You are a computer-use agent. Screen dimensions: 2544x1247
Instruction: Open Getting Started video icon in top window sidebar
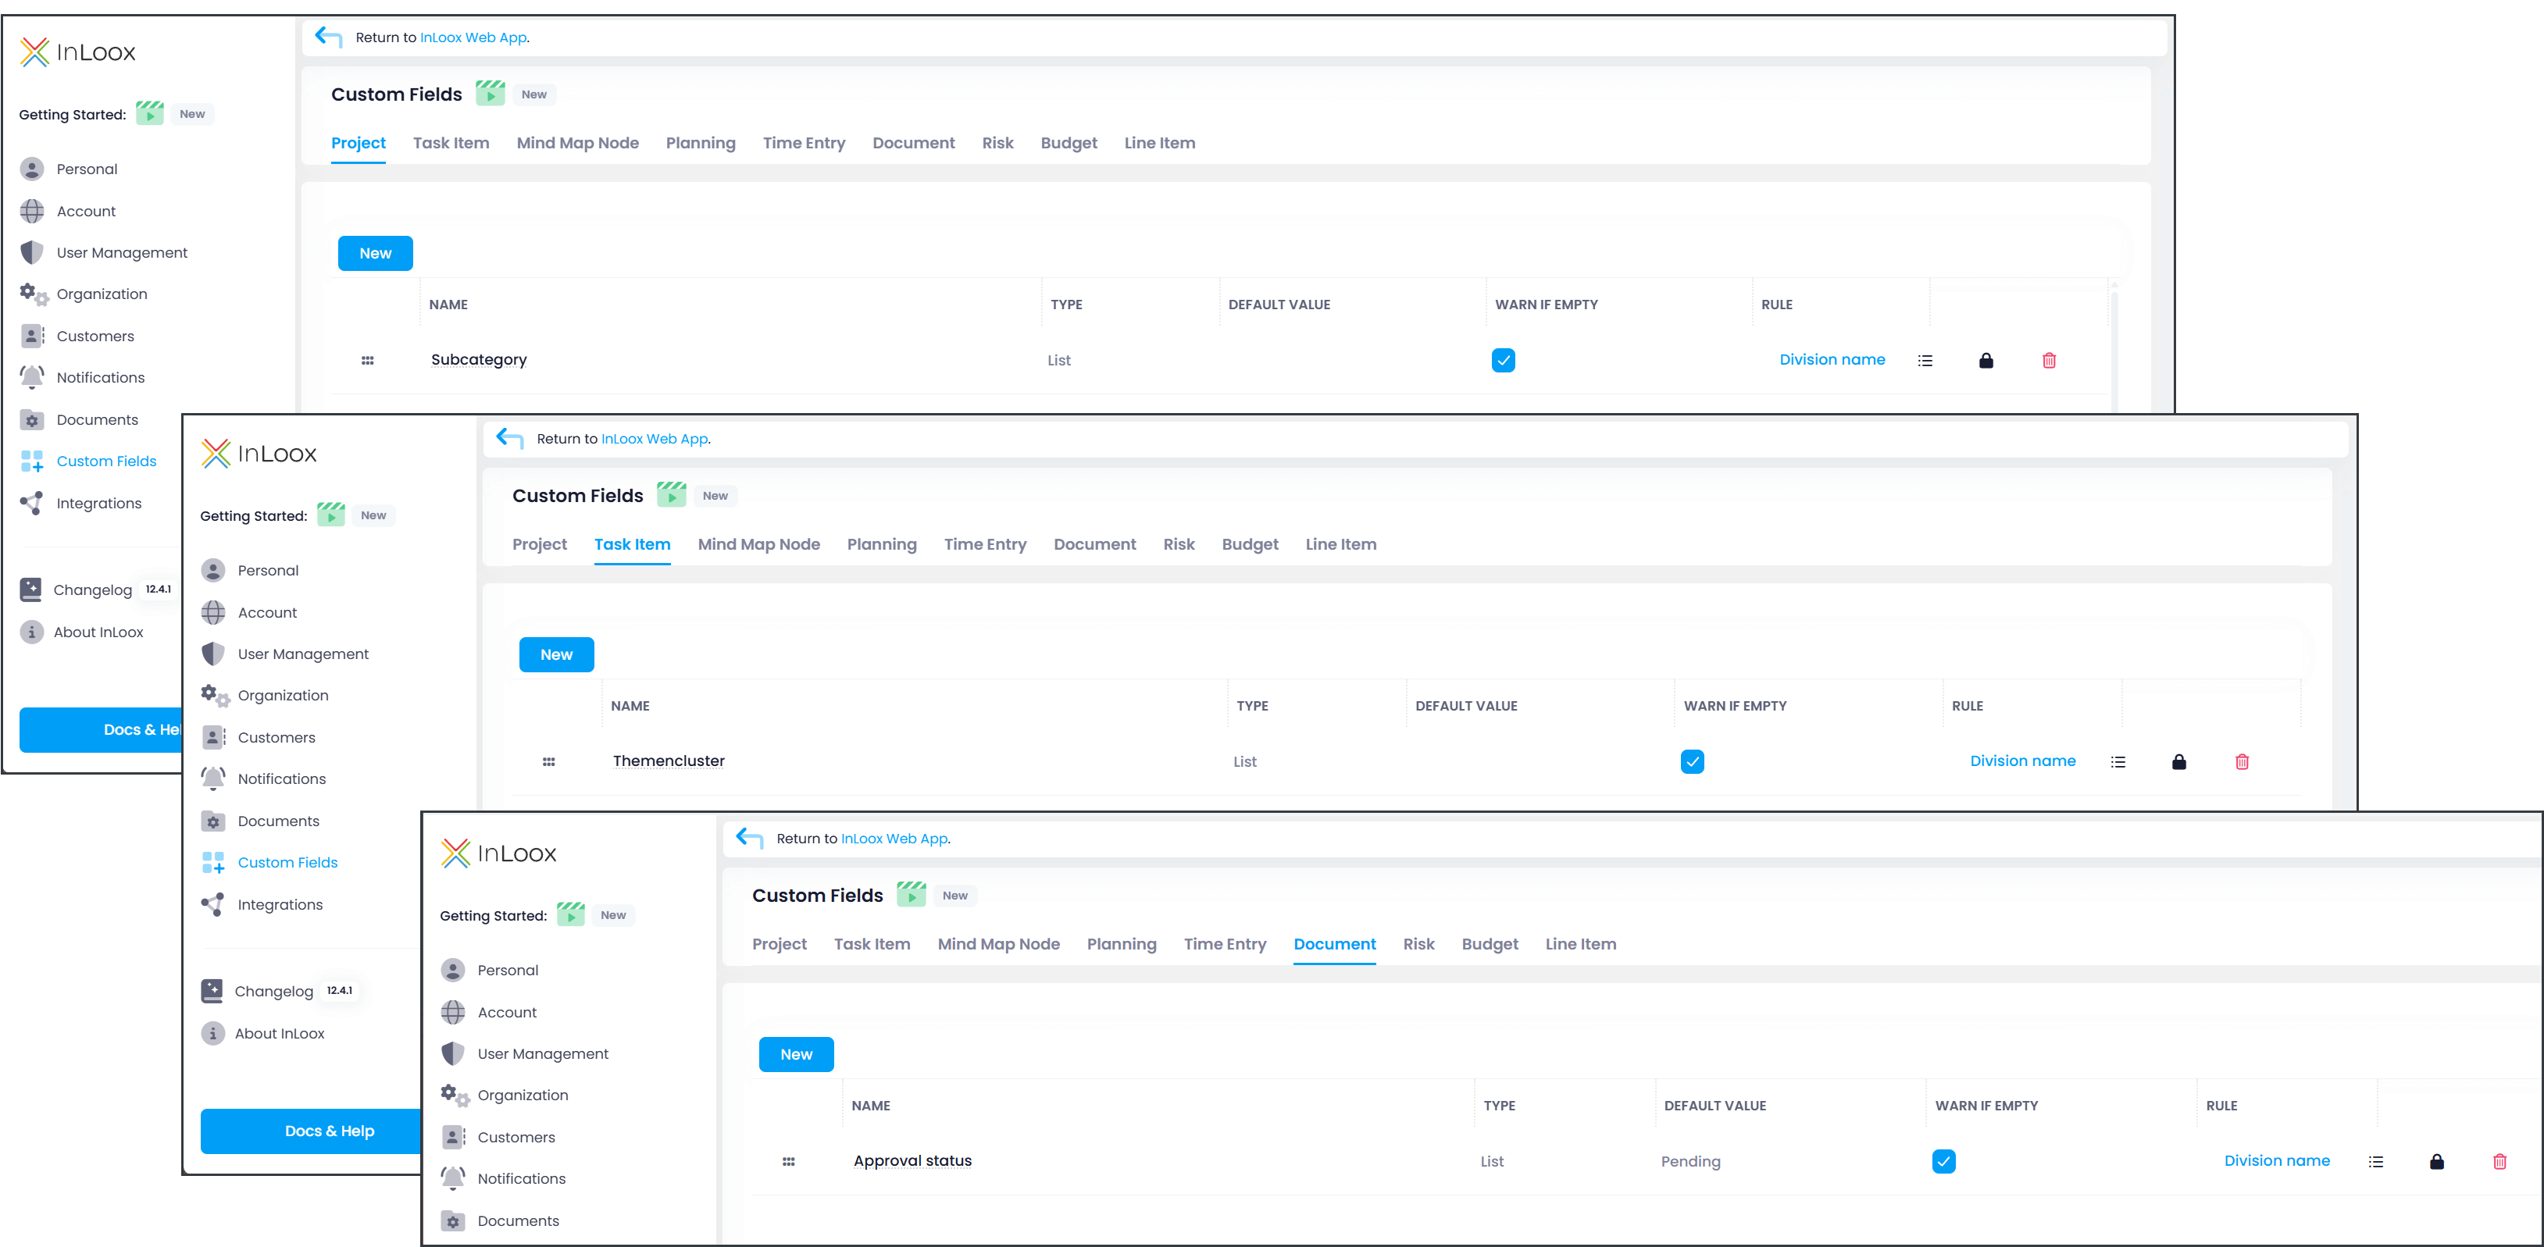[x=150, y=113]
